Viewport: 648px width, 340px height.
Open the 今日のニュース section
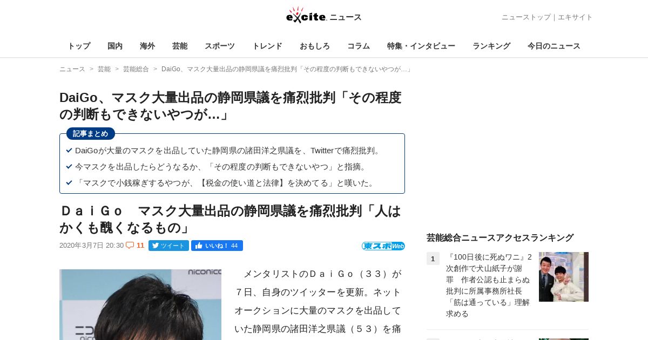pos(554,46)
